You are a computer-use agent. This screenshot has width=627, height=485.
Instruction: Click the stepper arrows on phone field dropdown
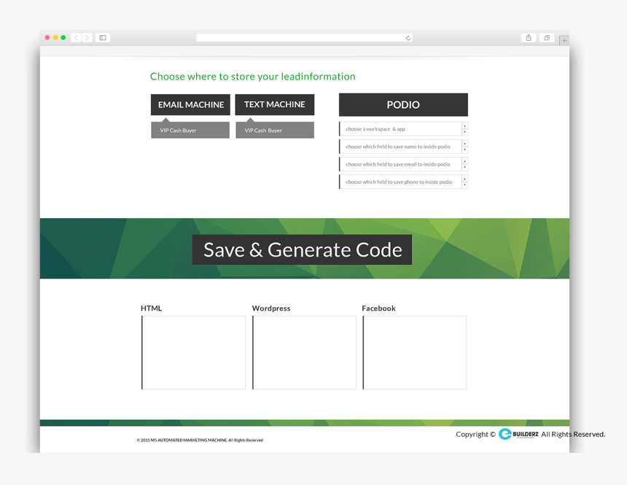[464, 182]
